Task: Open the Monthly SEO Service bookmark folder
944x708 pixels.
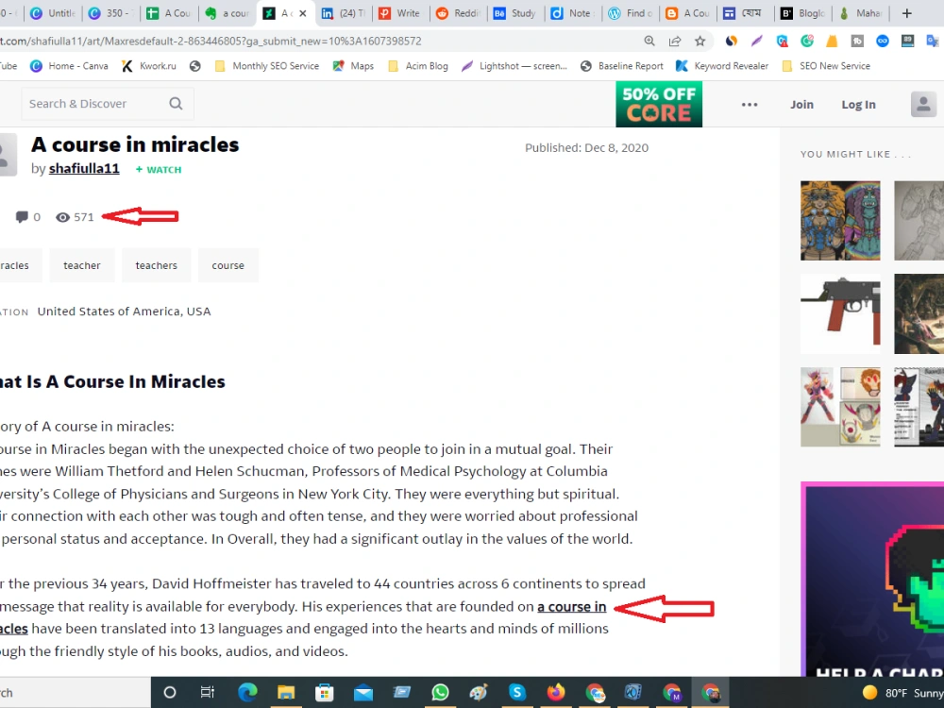Action: pyautogui.click(x=267, y=66)
